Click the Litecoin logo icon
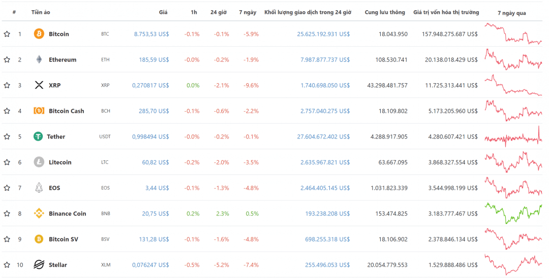549x279 pixels. (x=39, y=162)
